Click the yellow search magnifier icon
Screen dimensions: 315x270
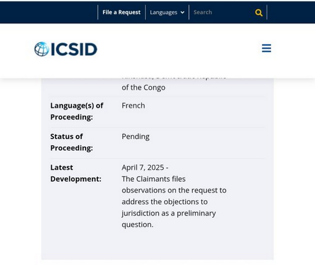tap(259, 12)
